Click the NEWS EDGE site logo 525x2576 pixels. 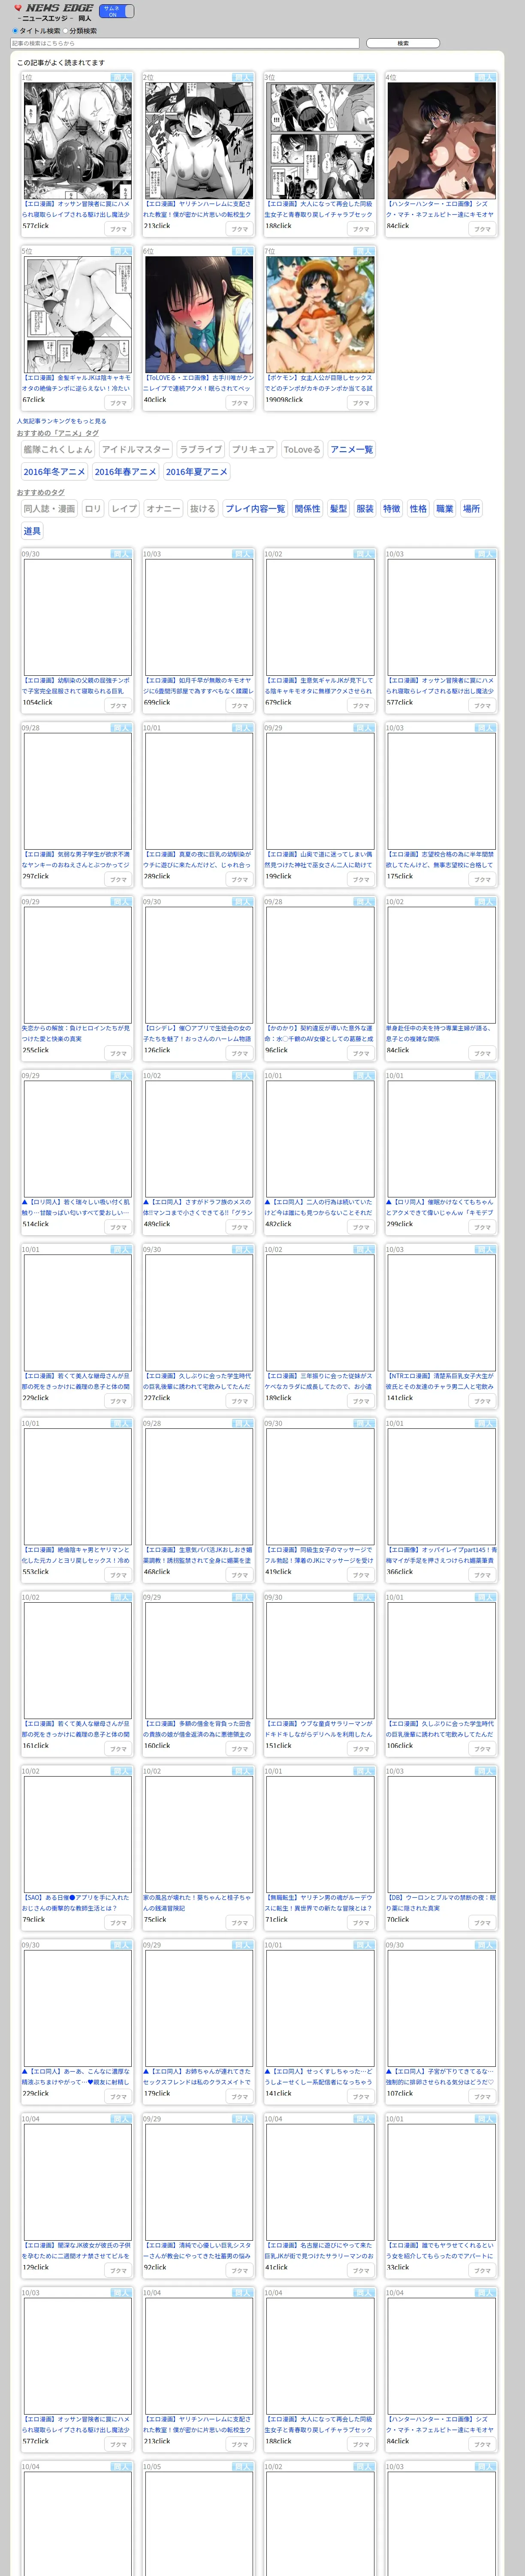click(x=60, y=8)
